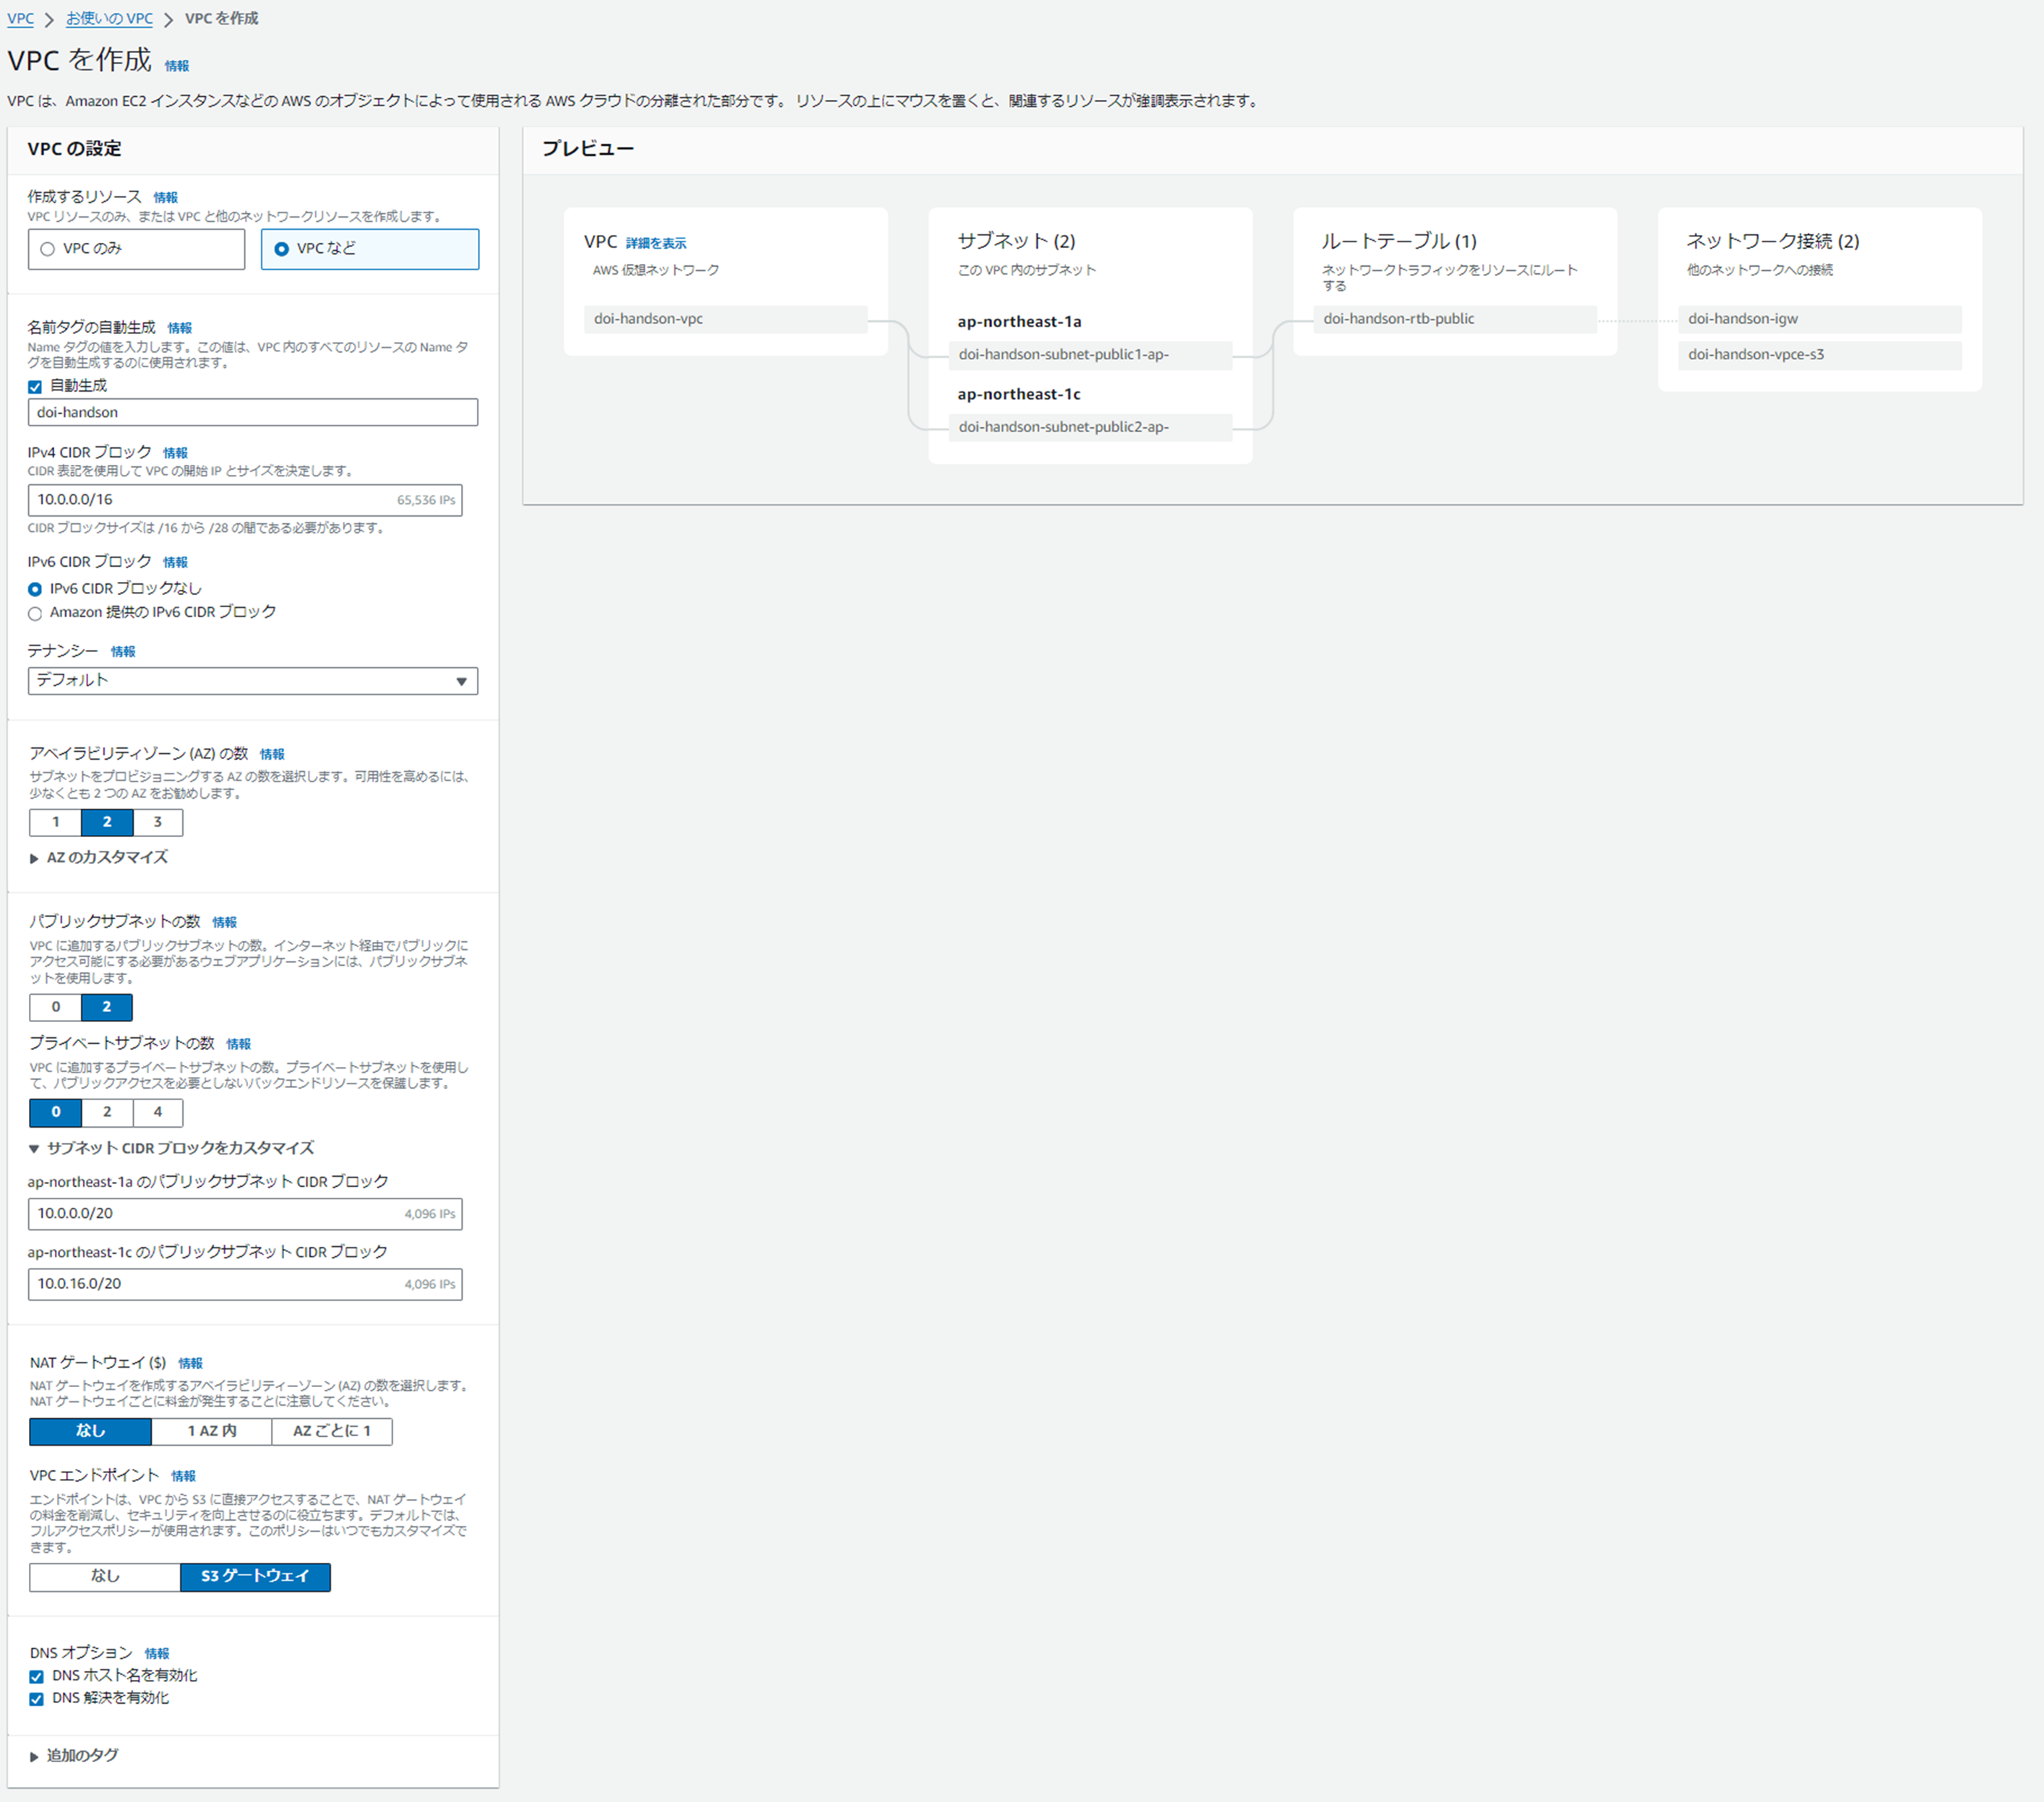The width and height of the screenshot is (2044, 1802).
Task: Uncheck DNS 解決を有効化 checkbox
Action: 37,1698
